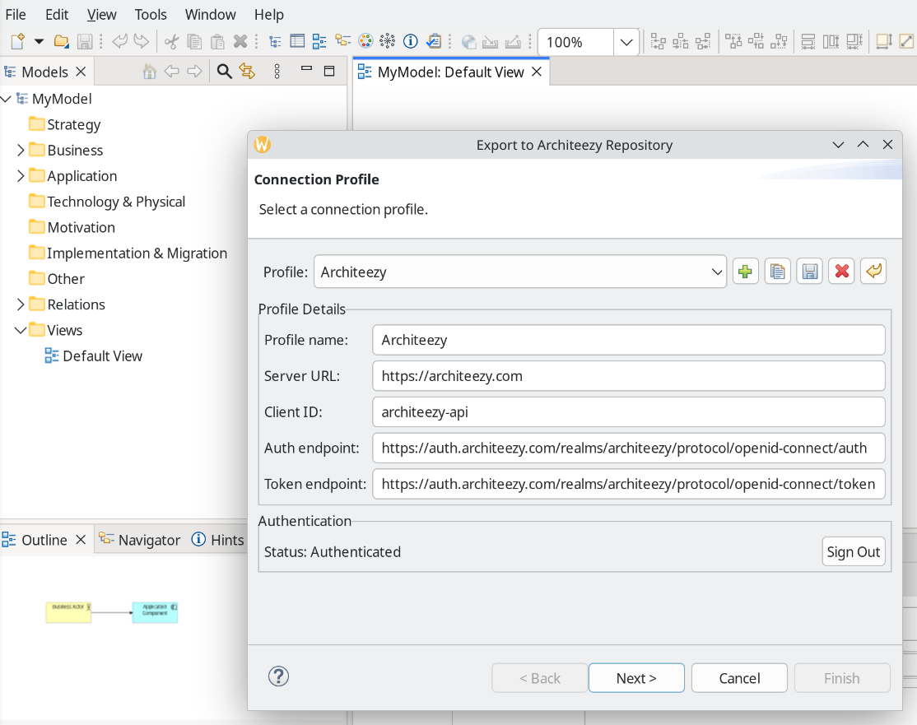Click the save profile floppy icon
This screenshot has height=725, width=917.
pos(809,272)
